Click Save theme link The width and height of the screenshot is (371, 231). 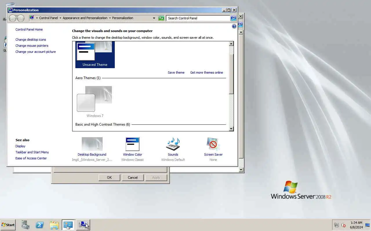coord(176,72)
